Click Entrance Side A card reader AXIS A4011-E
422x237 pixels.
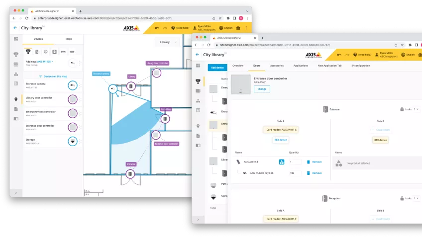(282, 130)
